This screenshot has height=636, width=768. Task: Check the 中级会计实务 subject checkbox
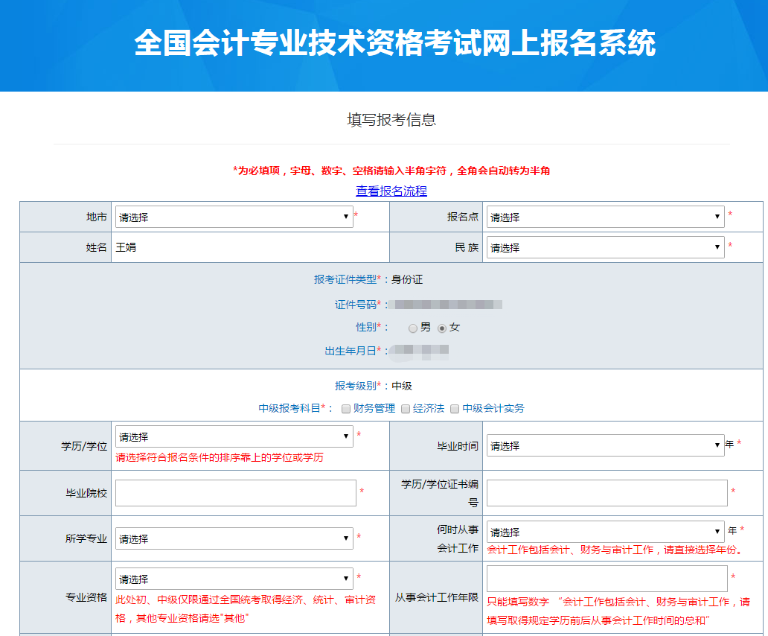click(x=455, y=409)
